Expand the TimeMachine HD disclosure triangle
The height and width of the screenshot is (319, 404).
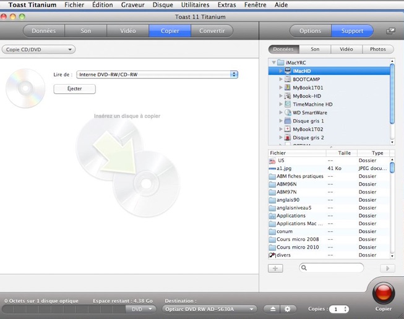(281, 104)
